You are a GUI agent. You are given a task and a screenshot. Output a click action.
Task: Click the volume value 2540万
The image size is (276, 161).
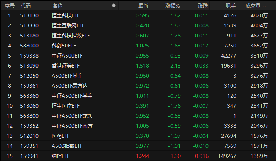[x=259, y=96]
